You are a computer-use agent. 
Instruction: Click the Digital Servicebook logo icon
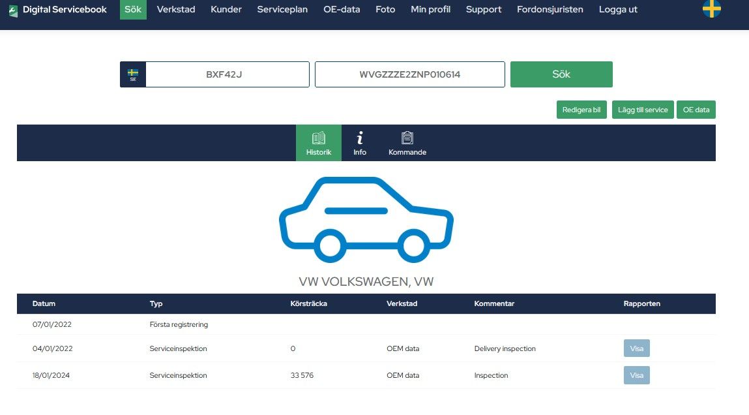tap(14, 10)
